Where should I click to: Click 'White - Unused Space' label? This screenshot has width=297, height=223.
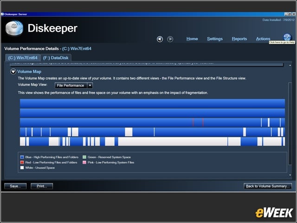click(40, 168)
